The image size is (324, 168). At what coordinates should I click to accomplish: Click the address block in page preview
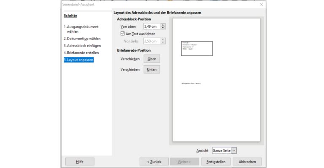197,48
